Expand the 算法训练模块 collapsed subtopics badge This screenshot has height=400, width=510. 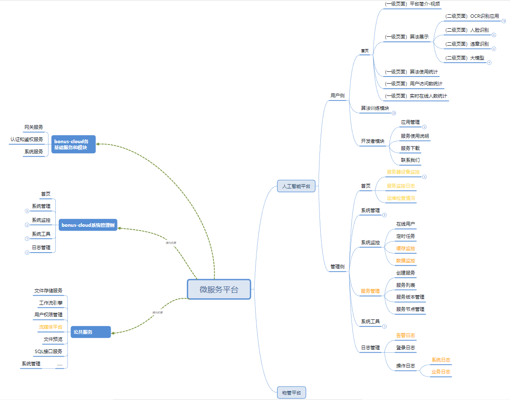[x=394, y=113]
